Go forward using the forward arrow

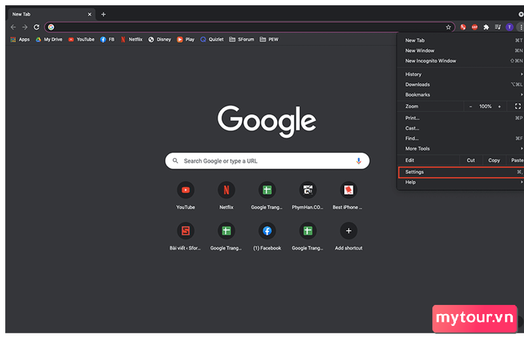25,27
